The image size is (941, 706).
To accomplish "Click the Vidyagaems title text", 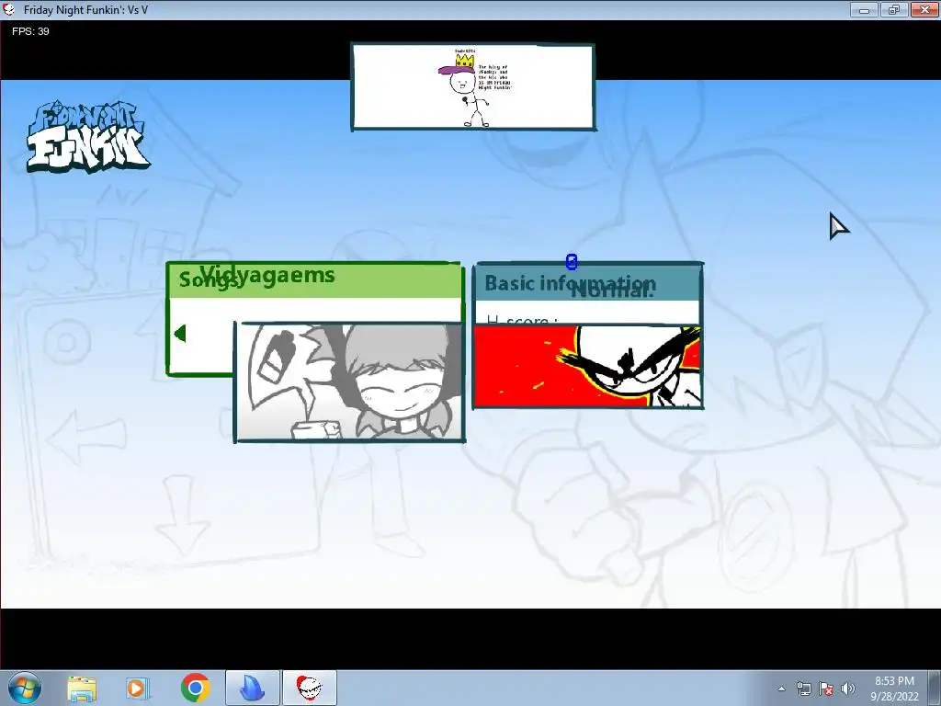I will pos(267,275).
